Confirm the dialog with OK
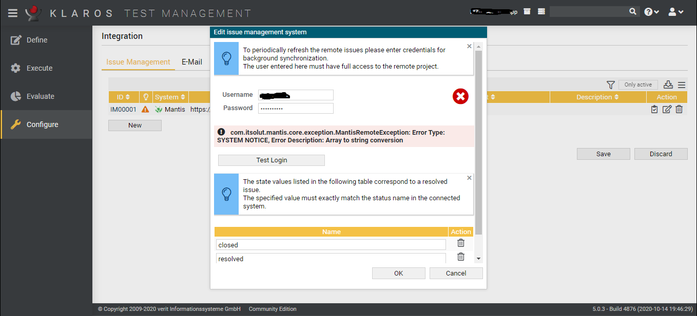 click(398, 273)
